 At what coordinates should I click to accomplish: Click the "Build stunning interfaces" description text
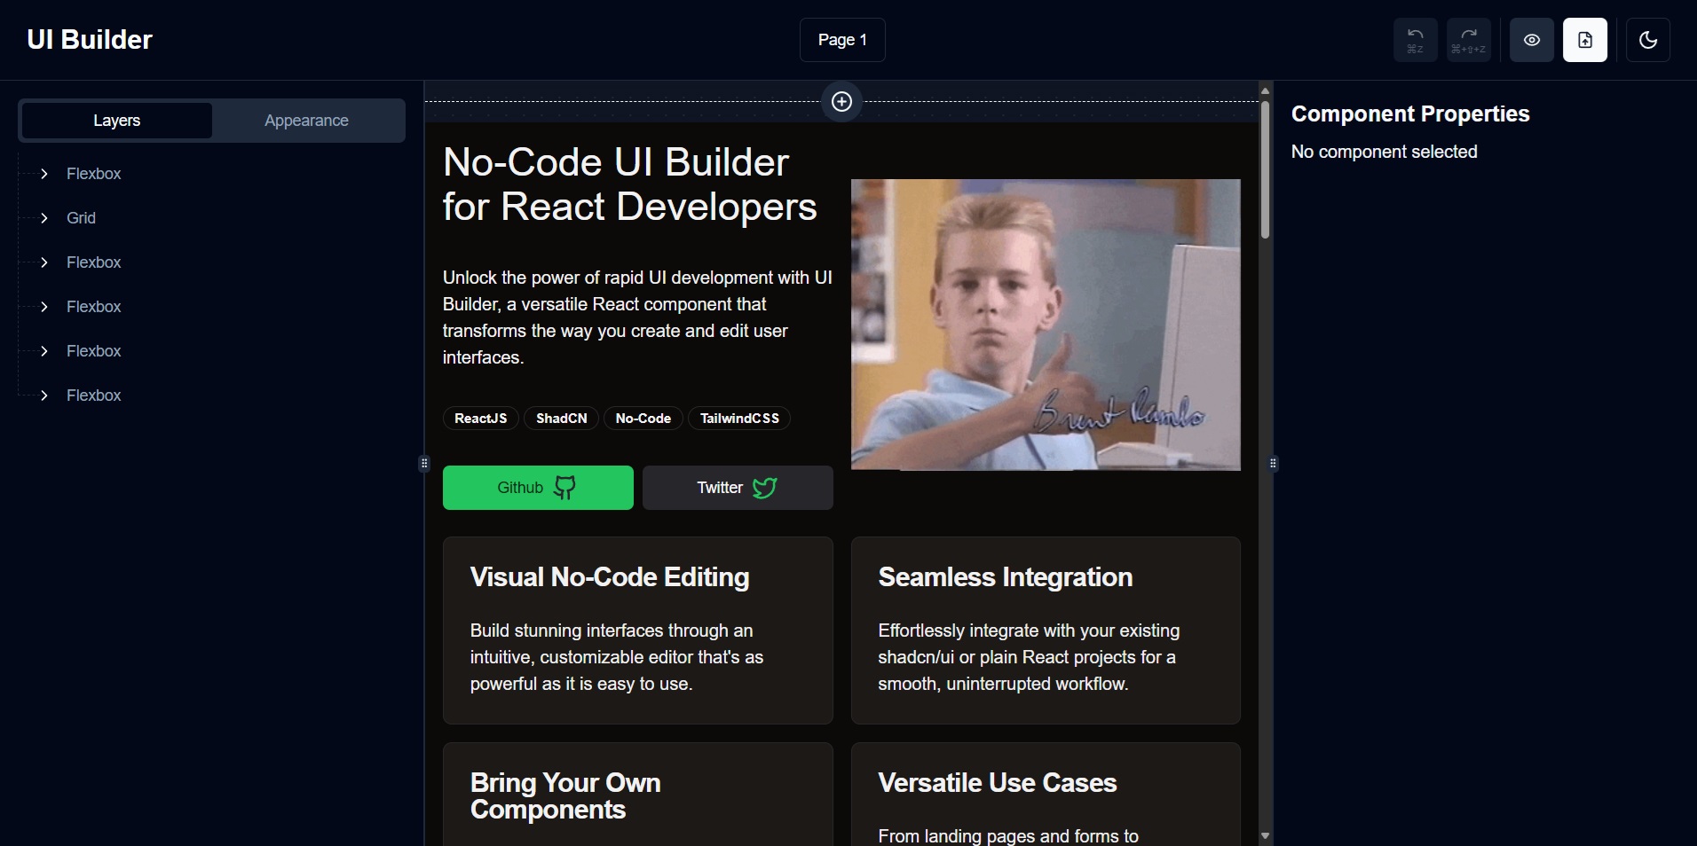pos(617,657)
